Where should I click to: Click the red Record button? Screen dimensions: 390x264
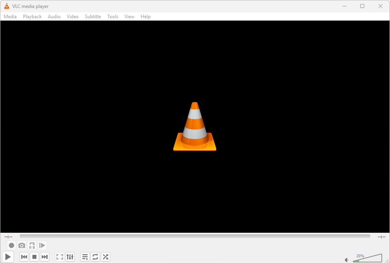[11, 245]
